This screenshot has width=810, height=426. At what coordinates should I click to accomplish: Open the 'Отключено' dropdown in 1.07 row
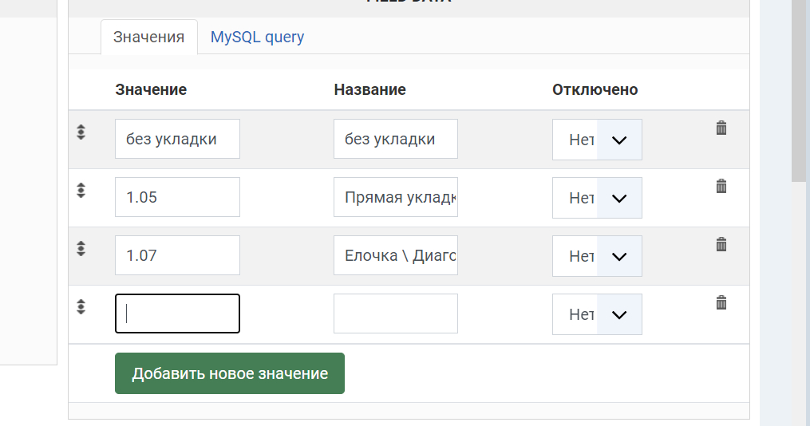point(597,256)
